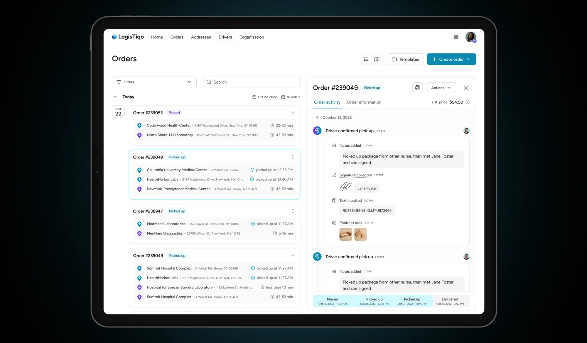Switch to list view icon
This screenshot has height=343, width=587.
coord(366,59)
